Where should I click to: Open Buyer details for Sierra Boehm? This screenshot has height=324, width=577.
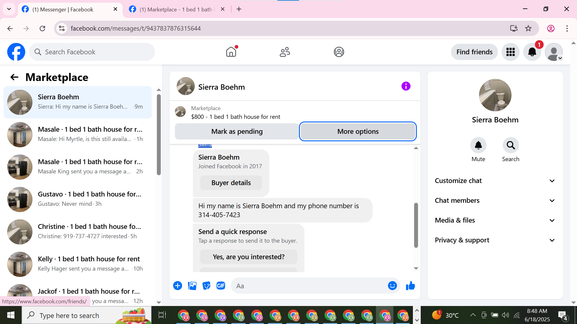tap(231, 183)
